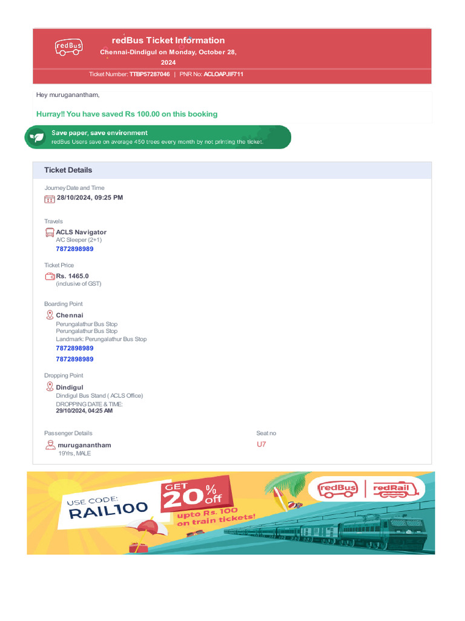Click the green leaf icon in the save-paper banner
This screenshot has height=621, width=465.
coord(37,137)
